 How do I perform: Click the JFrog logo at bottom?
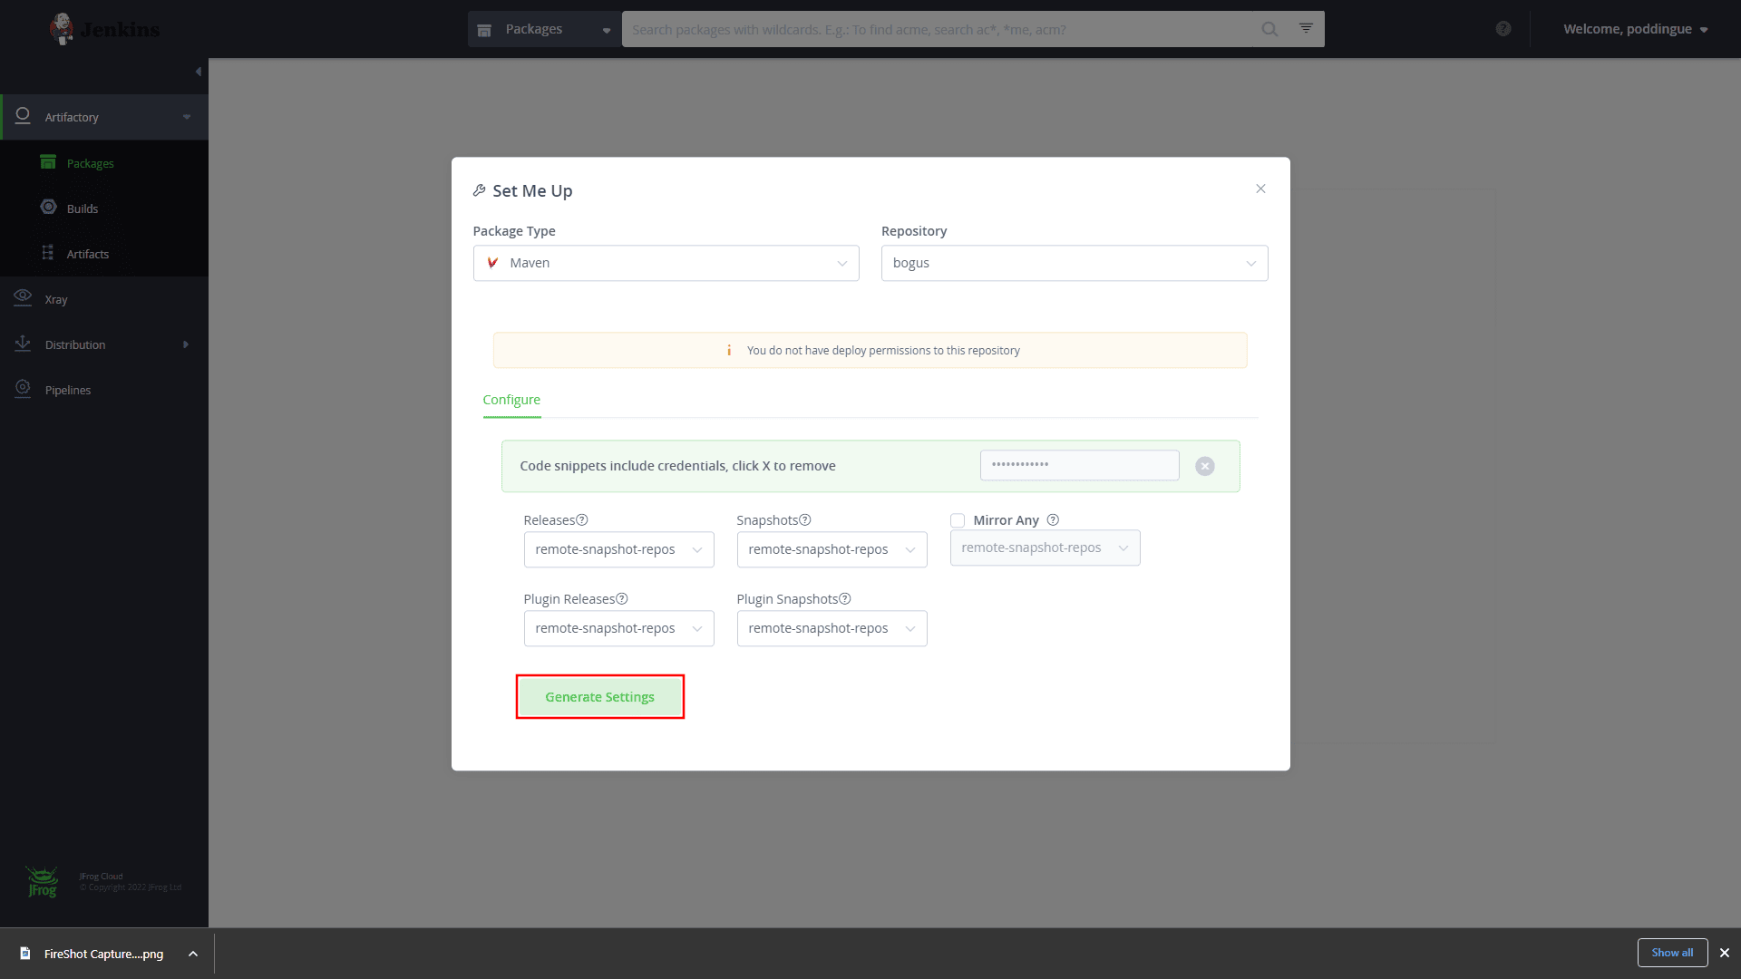tap(42, 881)
